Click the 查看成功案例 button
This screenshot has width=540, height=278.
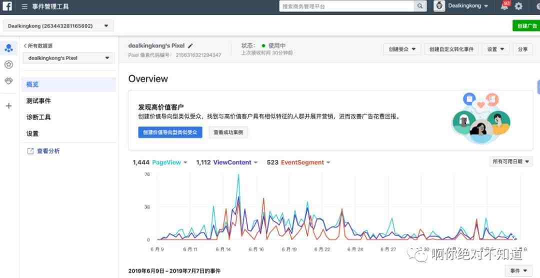[228, 132]
